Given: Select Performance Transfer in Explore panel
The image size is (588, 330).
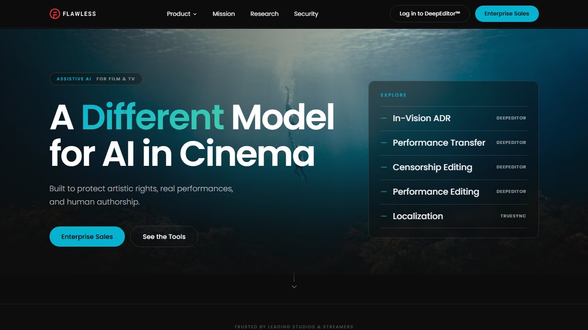Looking at the screenshot, I should pos(454,143).
